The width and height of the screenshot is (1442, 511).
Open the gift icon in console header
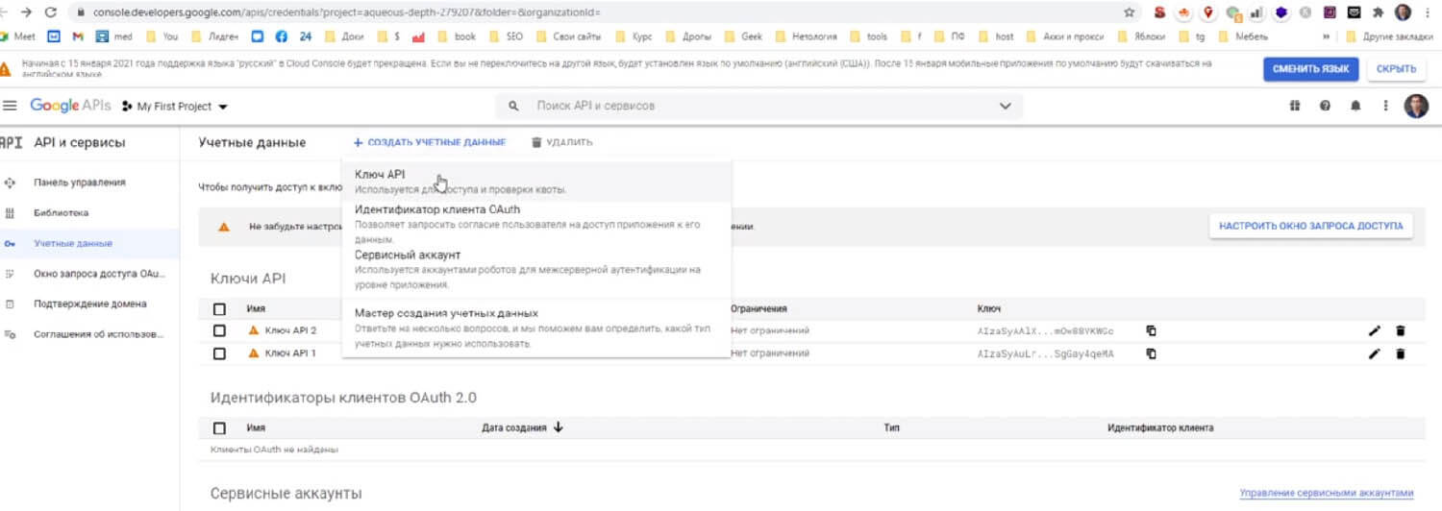pyautogui.click(x=1295, y=106)
